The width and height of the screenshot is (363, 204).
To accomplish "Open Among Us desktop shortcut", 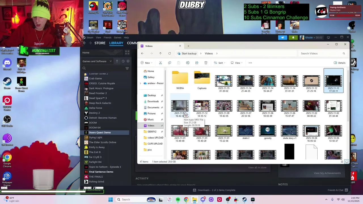I will pos(93,8).
